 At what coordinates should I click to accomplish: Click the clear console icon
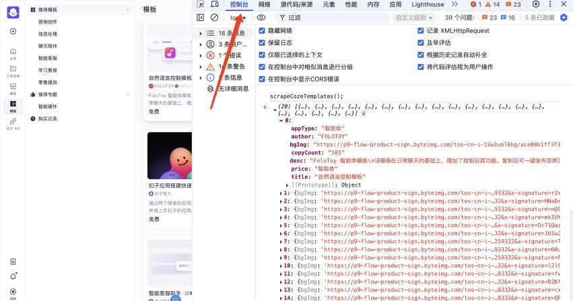click(x=214, y=18)
